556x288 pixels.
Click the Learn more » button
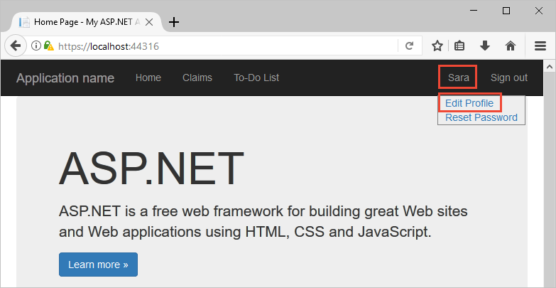[x=98, y=265]
